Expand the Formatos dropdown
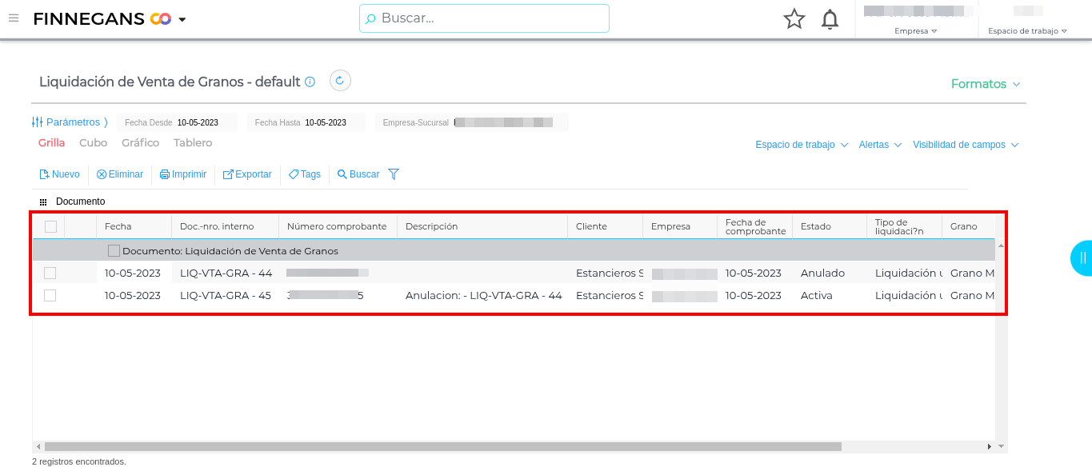1092x475 pixels. [x=986, y=84]
